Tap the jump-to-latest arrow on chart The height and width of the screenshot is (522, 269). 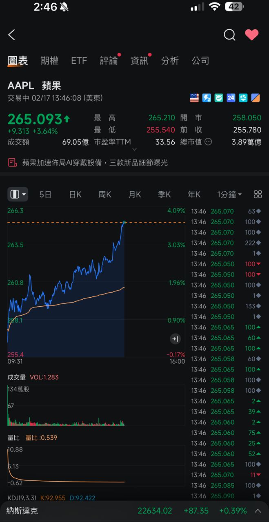(x=175, y=338)
